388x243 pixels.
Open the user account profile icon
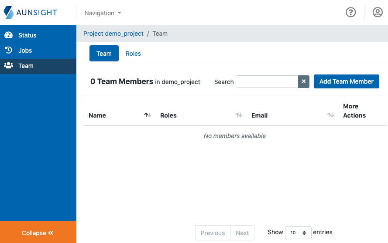point(378,13)
